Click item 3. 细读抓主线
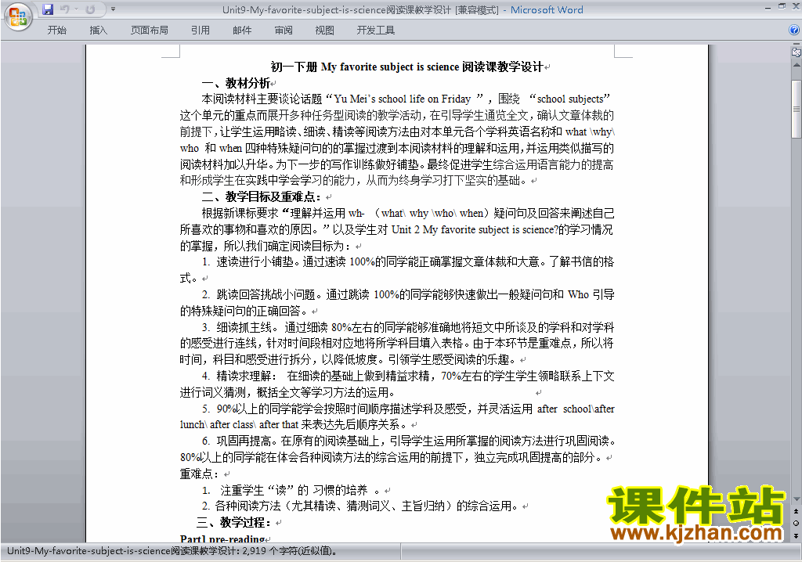The height and width of the screenshot is (562, 802). coord(397,343)
